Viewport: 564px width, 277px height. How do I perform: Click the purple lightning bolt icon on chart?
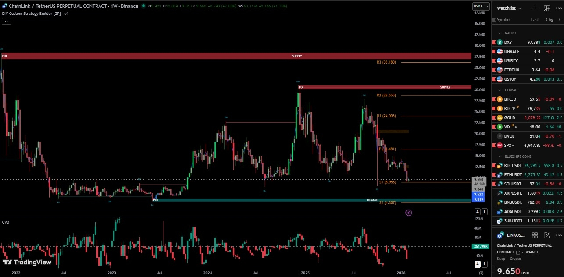[x=409, y=213]
